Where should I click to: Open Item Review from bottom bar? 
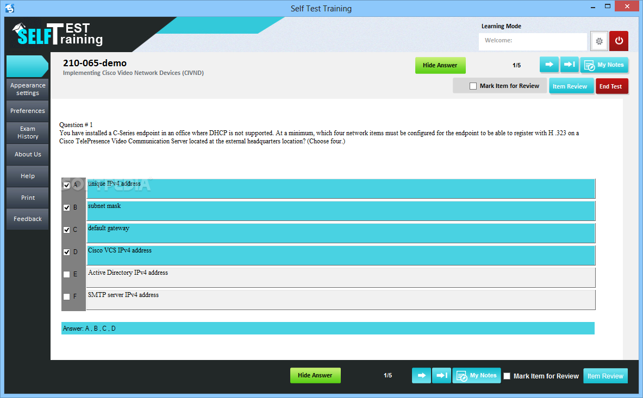[605, 376]
